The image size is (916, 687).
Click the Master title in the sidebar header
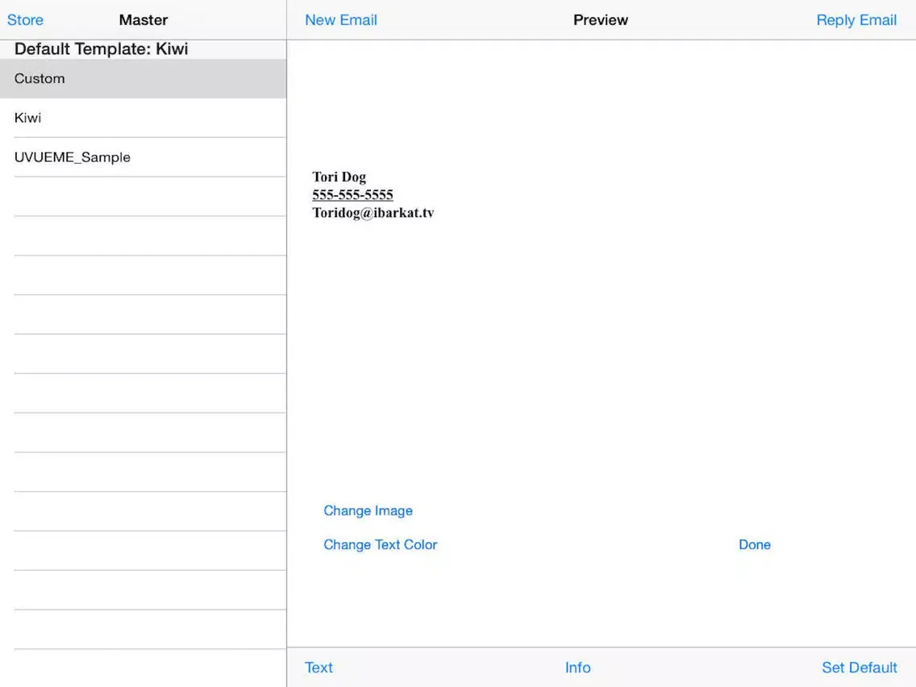(x=143, y=20)
